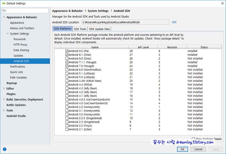Open Kotlin Updates settings
The width and height of the screenshot is (226, 154).
click(x=16, y=105)
